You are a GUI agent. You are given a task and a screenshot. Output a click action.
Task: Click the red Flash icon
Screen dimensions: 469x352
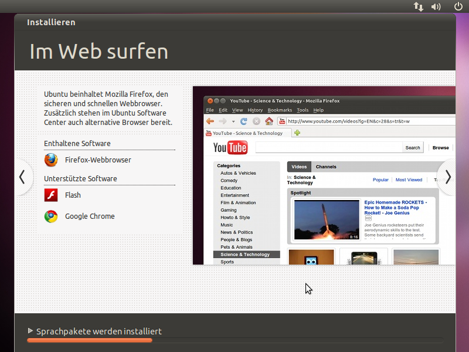pyautogui.click(x=51, y=195)
